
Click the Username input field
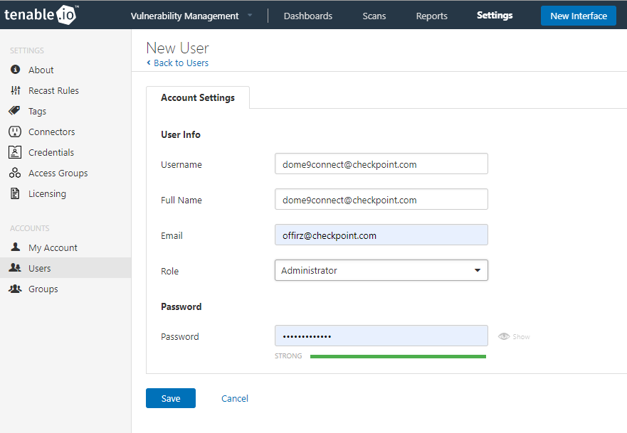[381, 164]
